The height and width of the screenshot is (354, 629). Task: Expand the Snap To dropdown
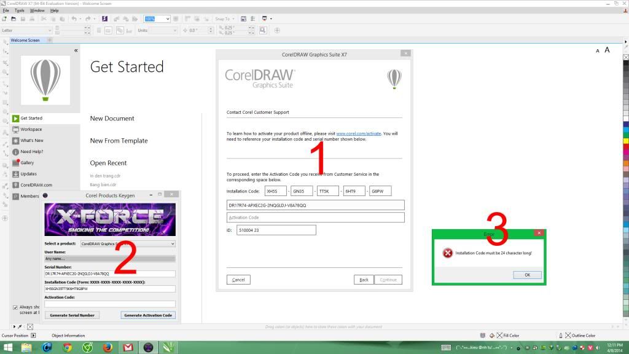(234, 19)
